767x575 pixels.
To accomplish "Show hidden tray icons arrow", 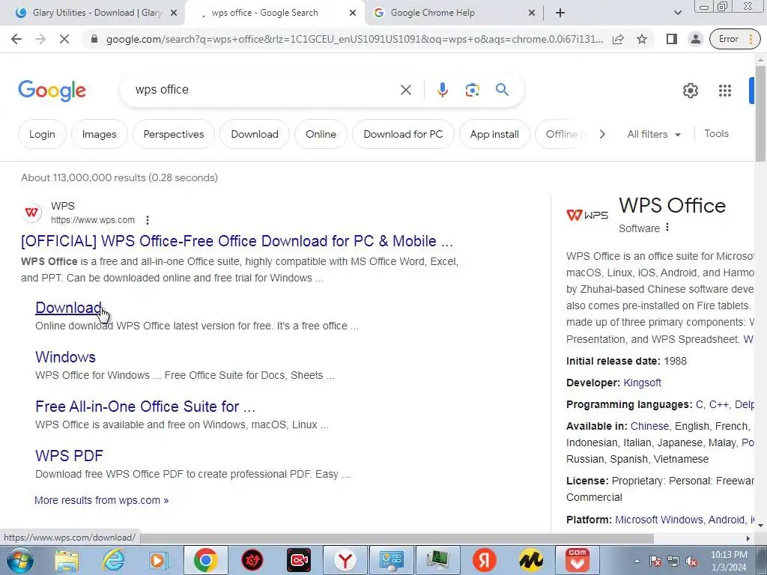I will tap(637, 561).
